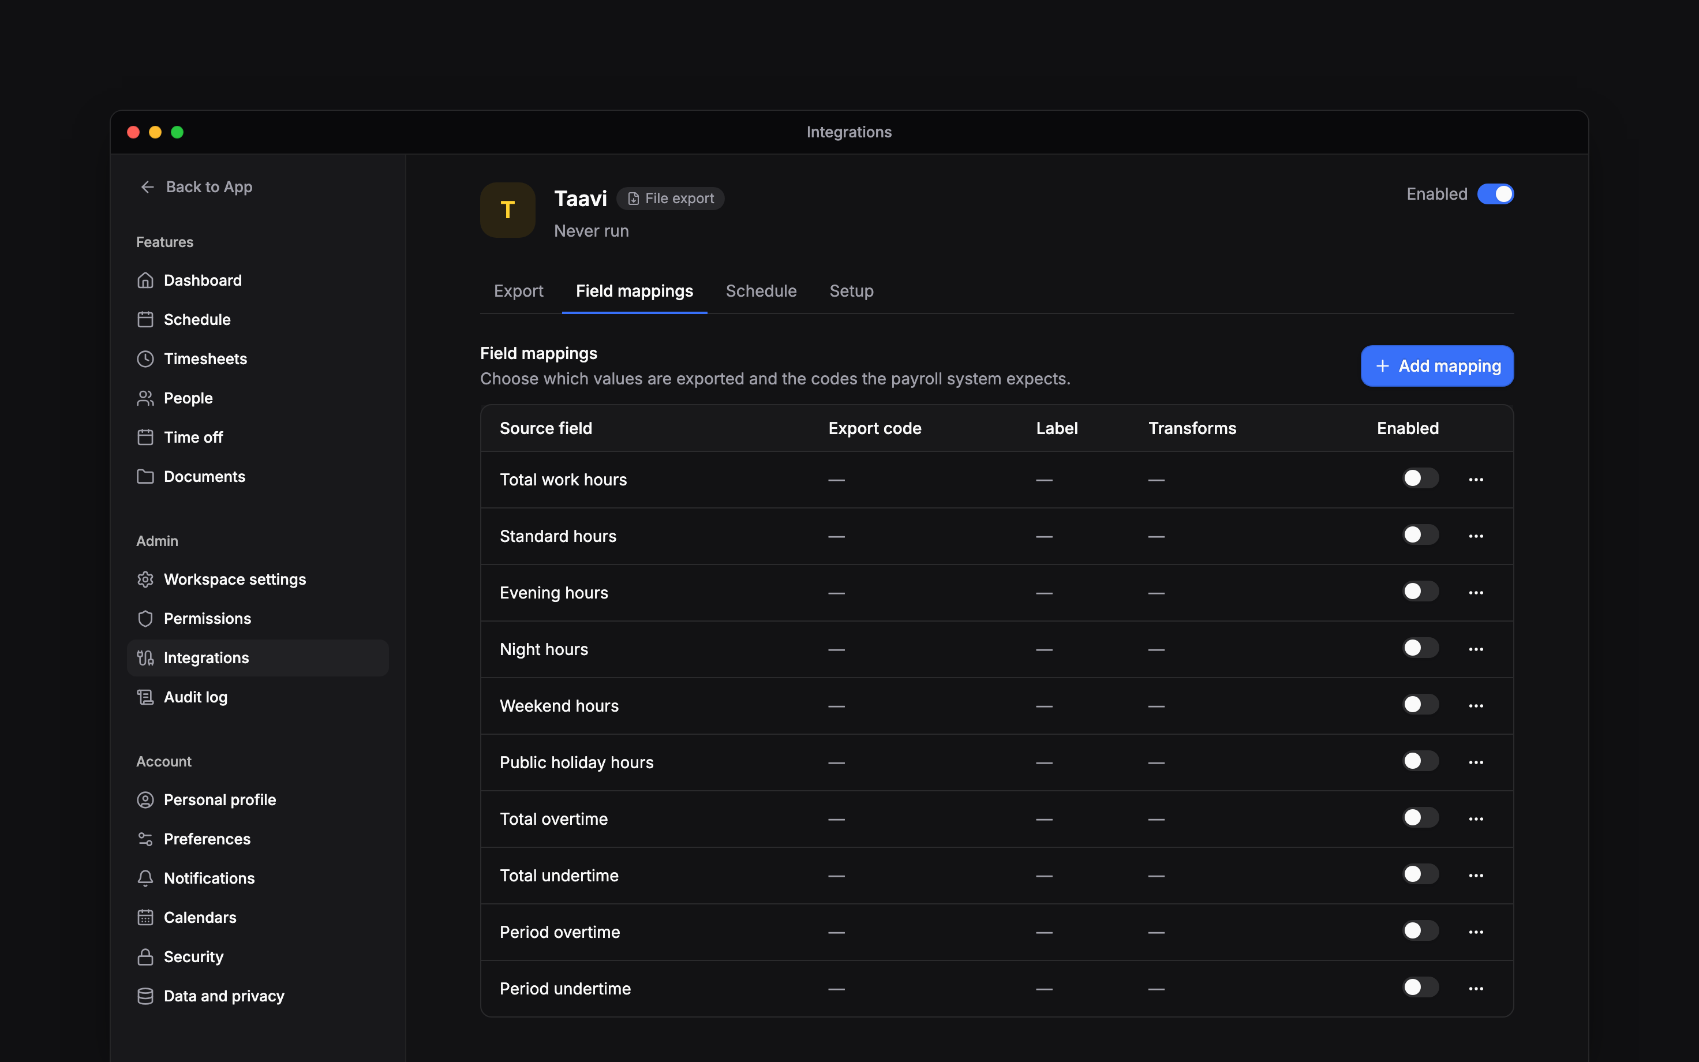Image resolution: width=1699 pixels, height=1062 pixels.
Task: Switch to the Export tab
Action: point(518,291)
